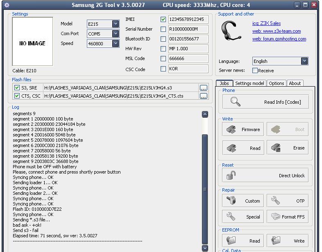Image resolution: width=322 pixels, height=252 pixels.
Task: Click the IMEI input field
Action: tap(188, 20)
